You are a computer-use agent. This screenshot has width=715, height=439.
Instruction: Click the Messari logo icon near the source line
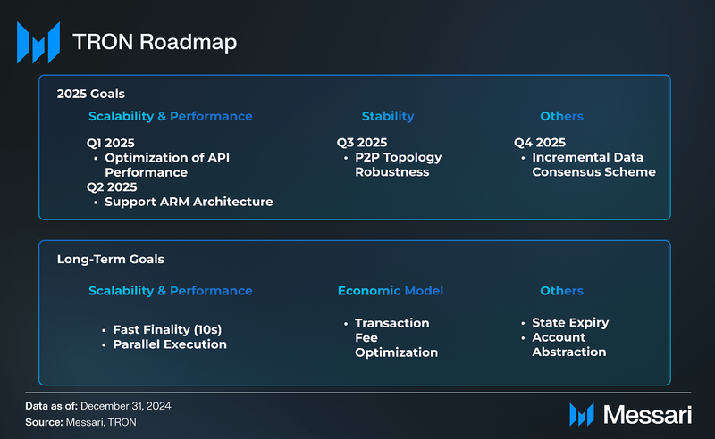coord(582,414)
